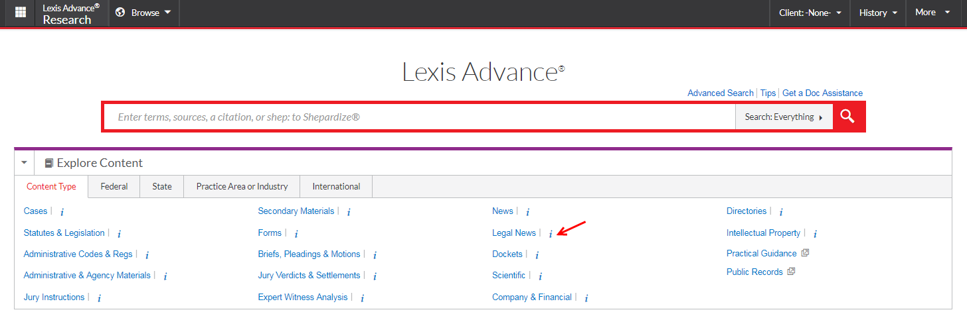Image resolution: width=967 pixels, height=322 pixels.
Task: Show info icon next to Forms
Action: point(296,234)
